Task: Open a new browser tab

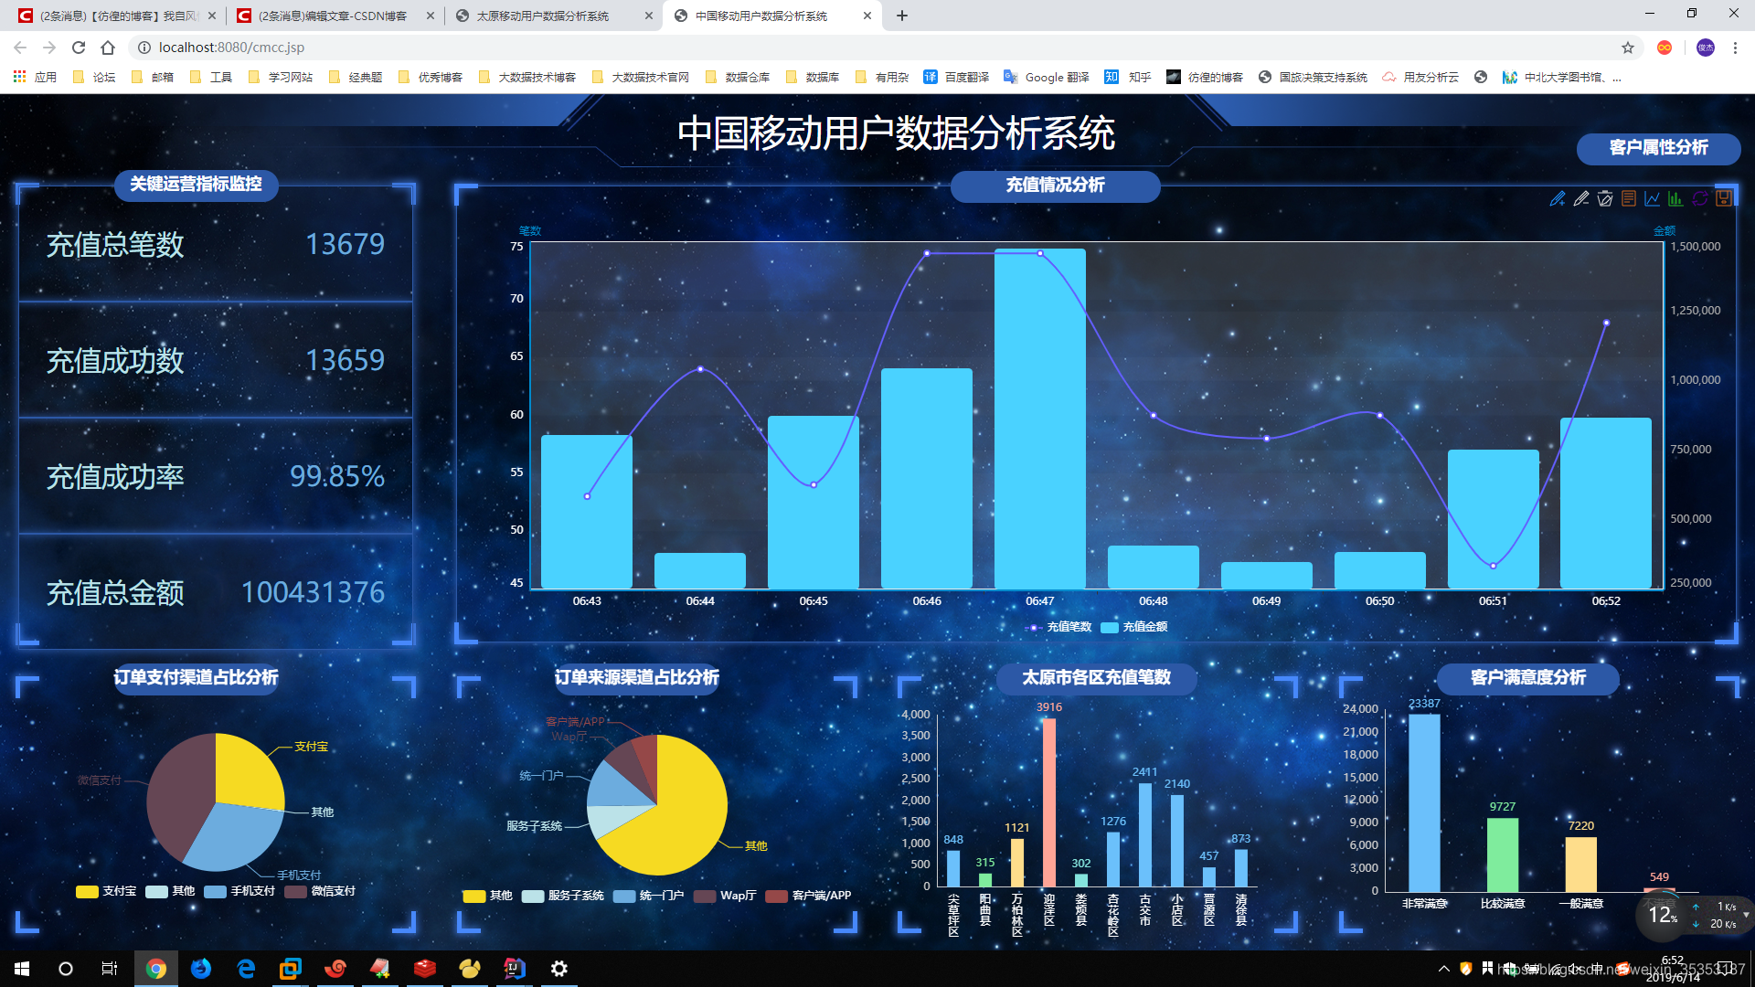Action: pyautogui.click(x=902, y=16)
